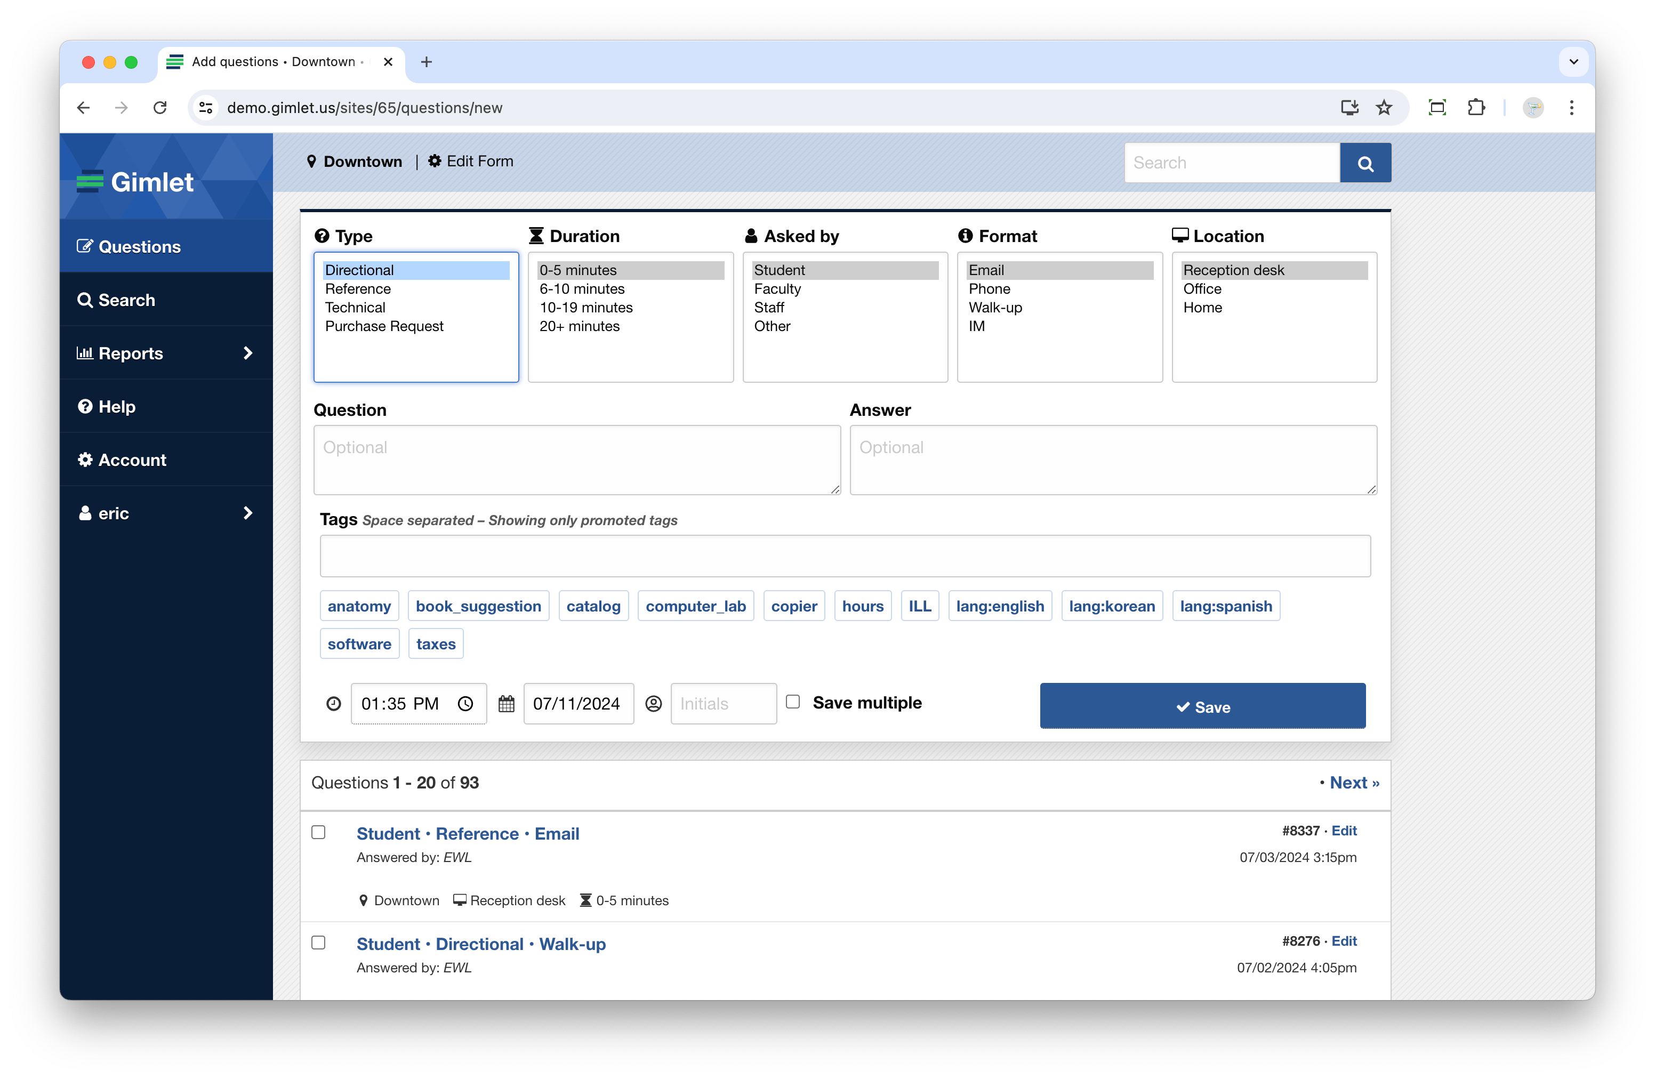Click the user circle icon beside Initials

[x=654, y=704]
